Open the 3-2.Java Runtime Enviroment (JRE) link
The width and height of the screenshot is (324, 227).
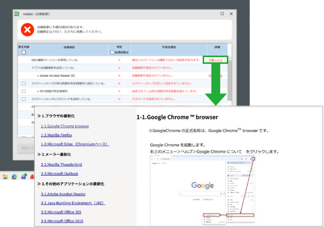pyautogui.click(x=73, y=203)
